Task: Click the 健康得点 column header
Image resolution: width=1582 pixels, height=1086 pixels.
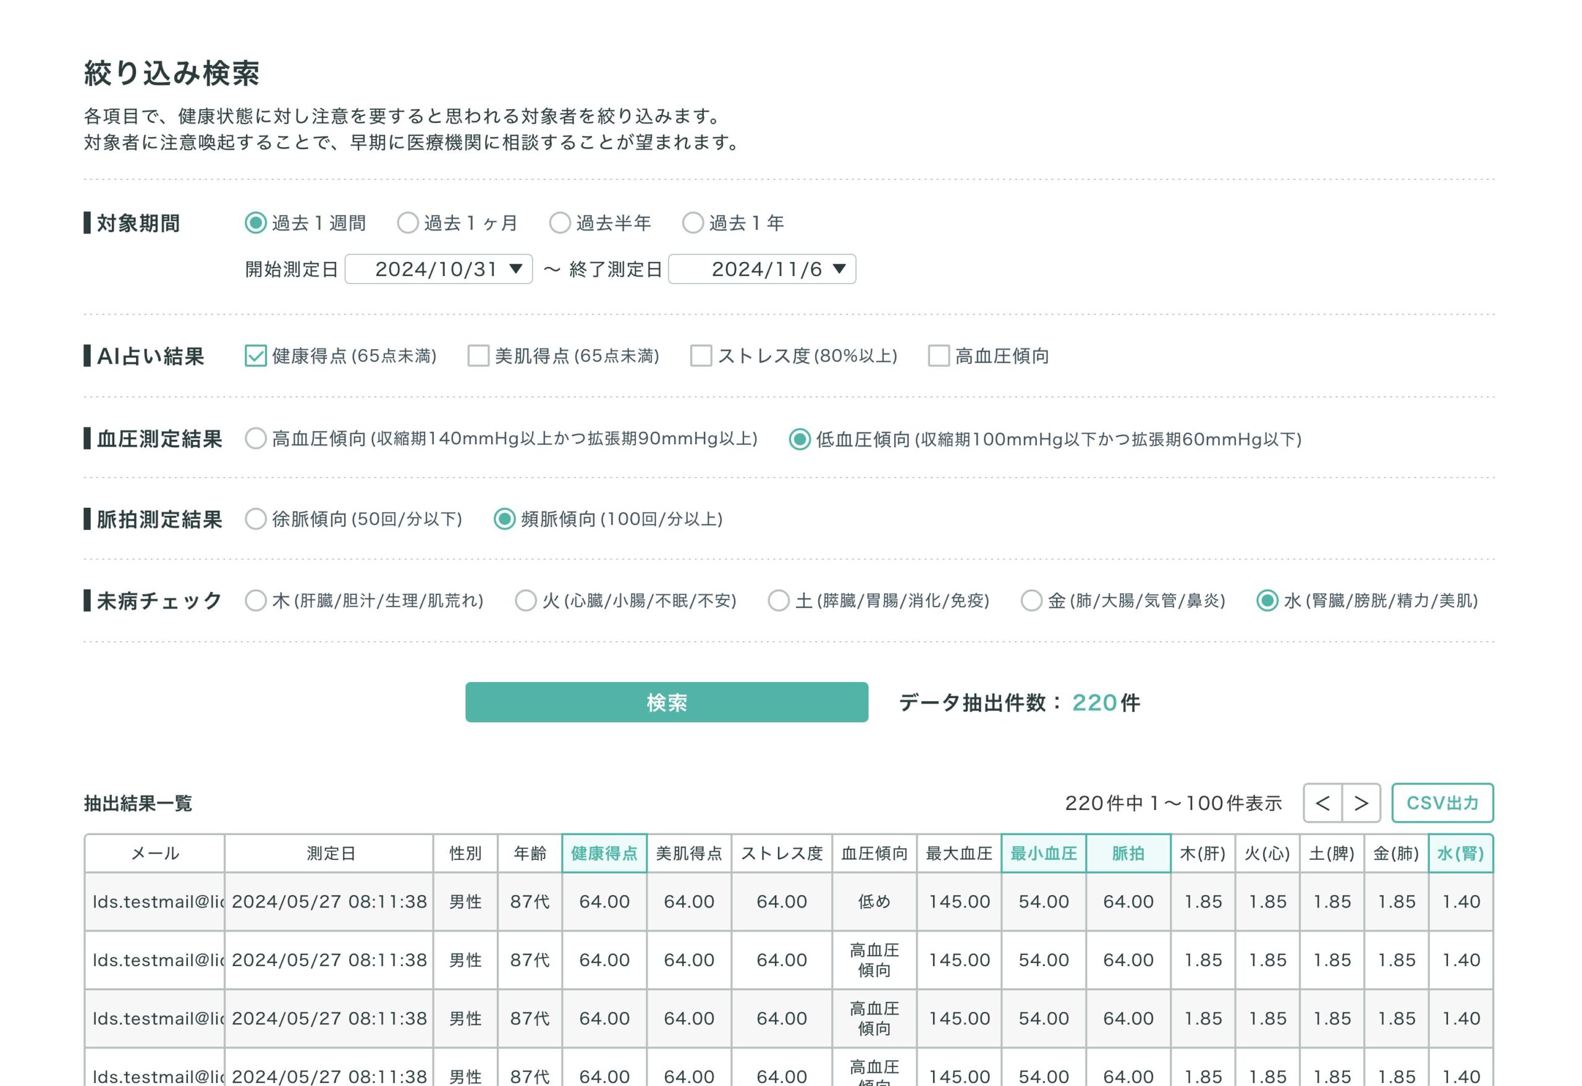Action: (604, 853)
